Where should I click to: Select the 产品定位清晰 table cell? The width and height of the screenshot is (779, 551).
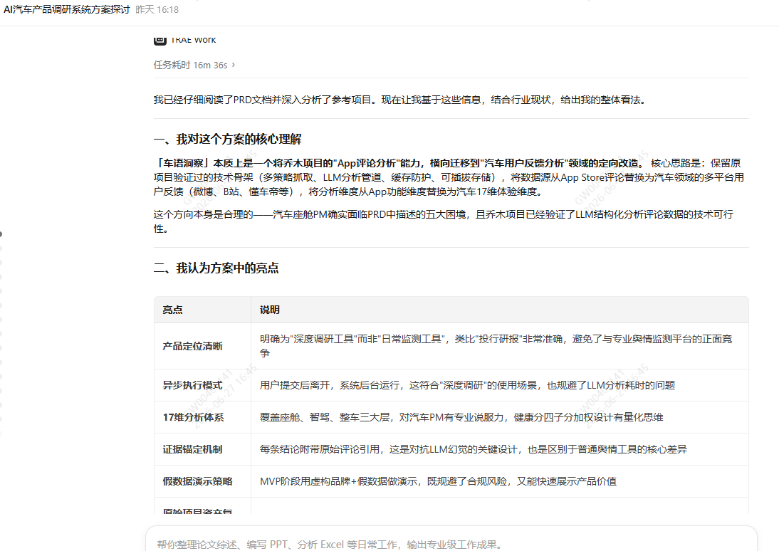[x=203, y=346]
